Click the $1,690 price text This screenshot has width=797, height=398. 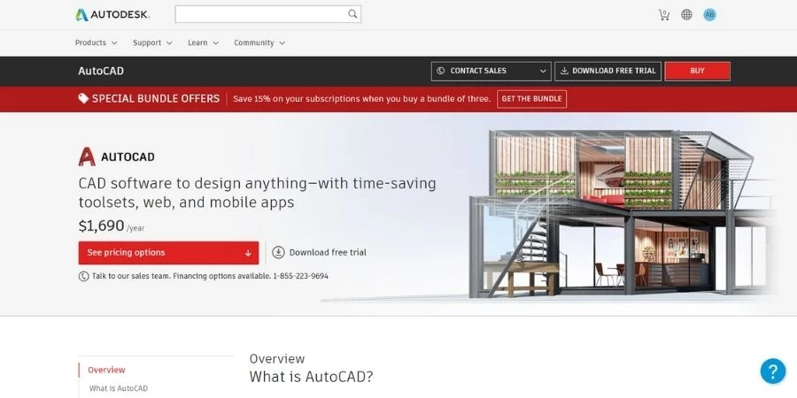pos(101,226)
